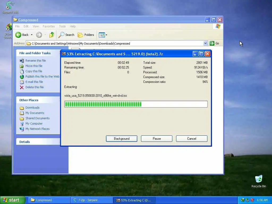The image size is (272, 204).
Task: Click Move this file
Action: point(34,66)
